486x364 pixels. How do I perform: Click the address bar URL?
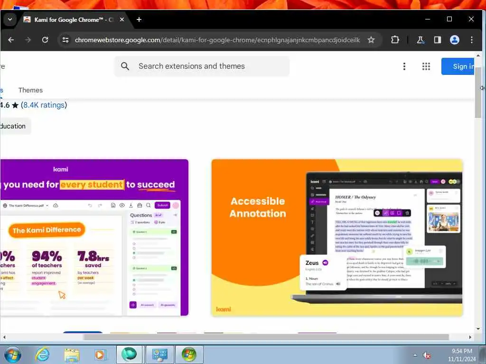[217, 40]
